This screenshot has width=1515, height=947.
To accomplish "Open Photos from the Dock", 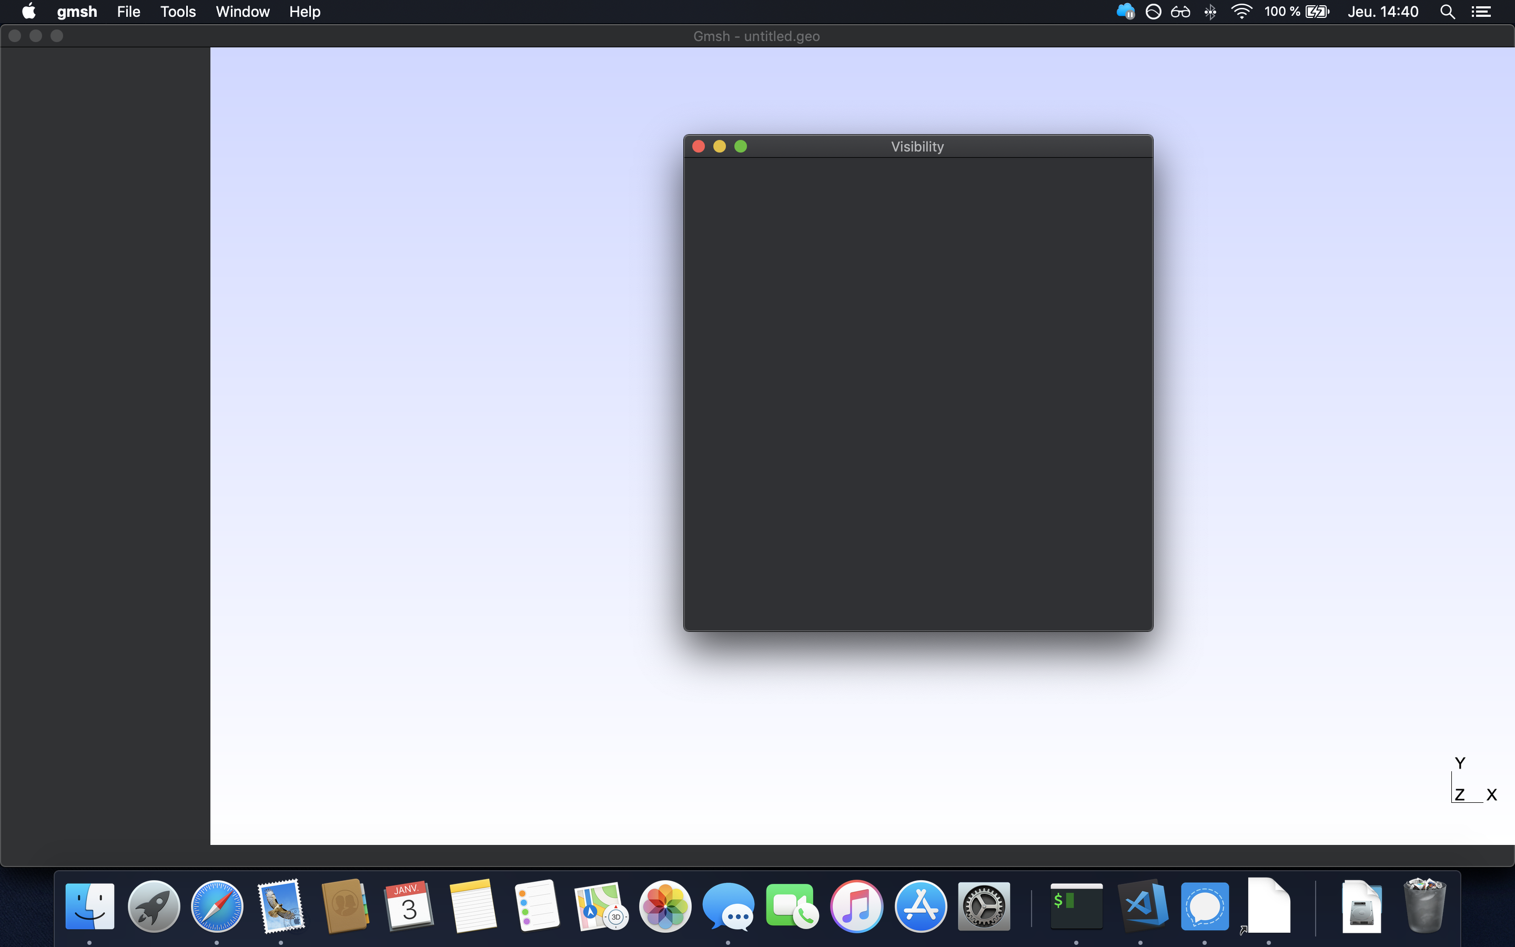I will pyautogui.click(x=665, y=906).
